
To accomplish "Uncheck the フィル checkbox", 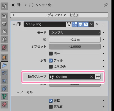I will pos(51,61).
